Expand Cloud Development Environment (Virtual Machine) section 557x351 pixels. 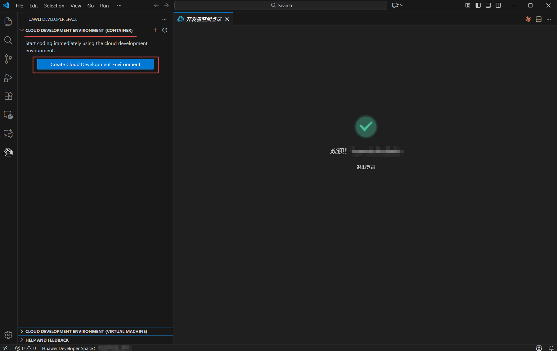[86, 331]
